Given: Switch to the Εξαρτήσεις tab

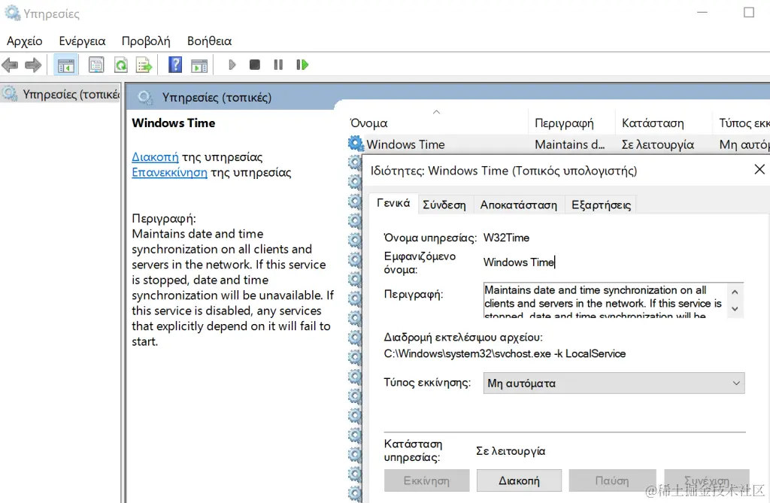Looking at the screenshot, I should [x=601, y=205].
